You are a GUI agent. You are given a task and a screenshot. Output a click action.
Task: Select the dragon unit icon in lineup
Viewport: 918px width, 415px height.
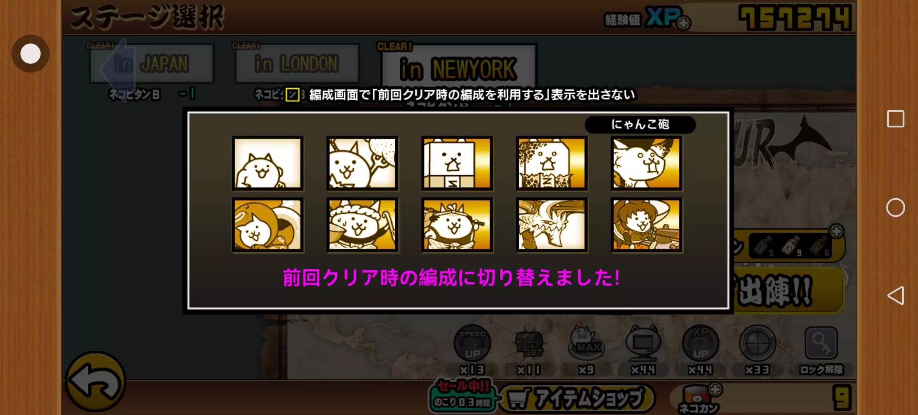pos(552,225)
